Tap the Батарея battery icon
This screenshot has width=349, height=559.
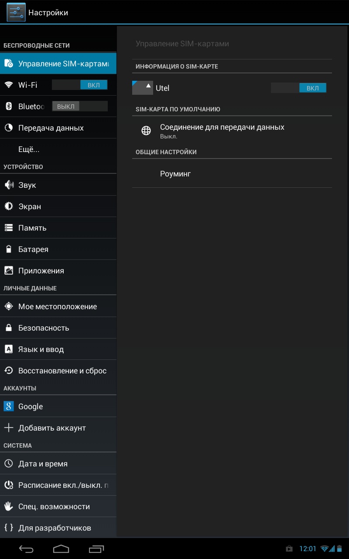click(x=9, y=249)
